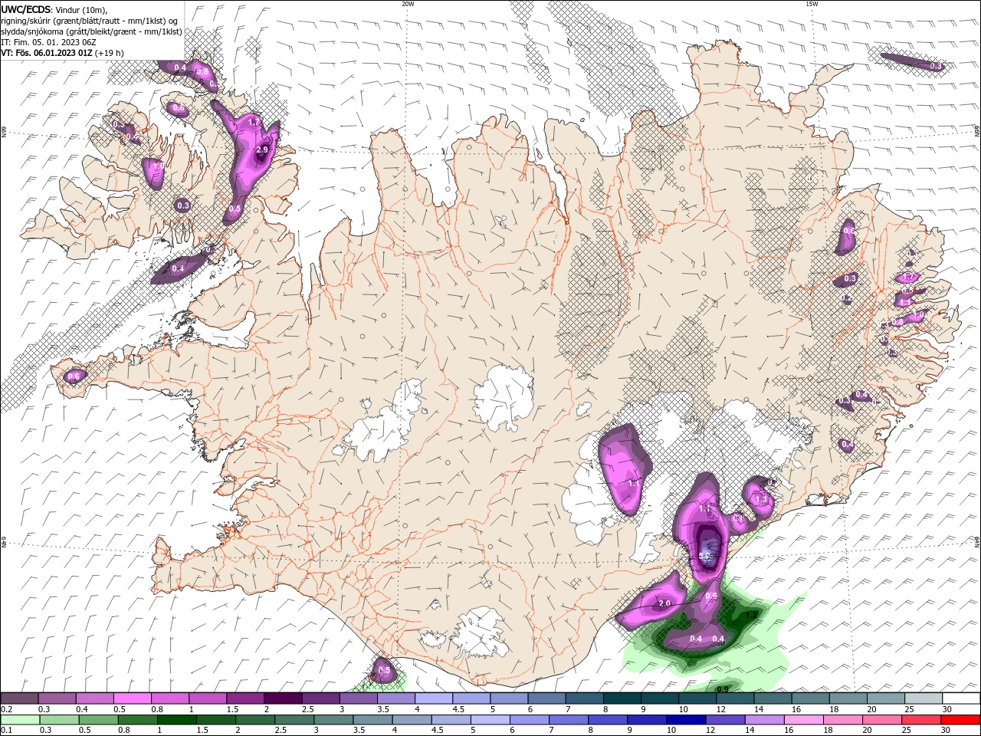Select the lower legend swatch labeled 4
Screen dimensions: 981x736
pyautogui.click(x=413, y=720)
